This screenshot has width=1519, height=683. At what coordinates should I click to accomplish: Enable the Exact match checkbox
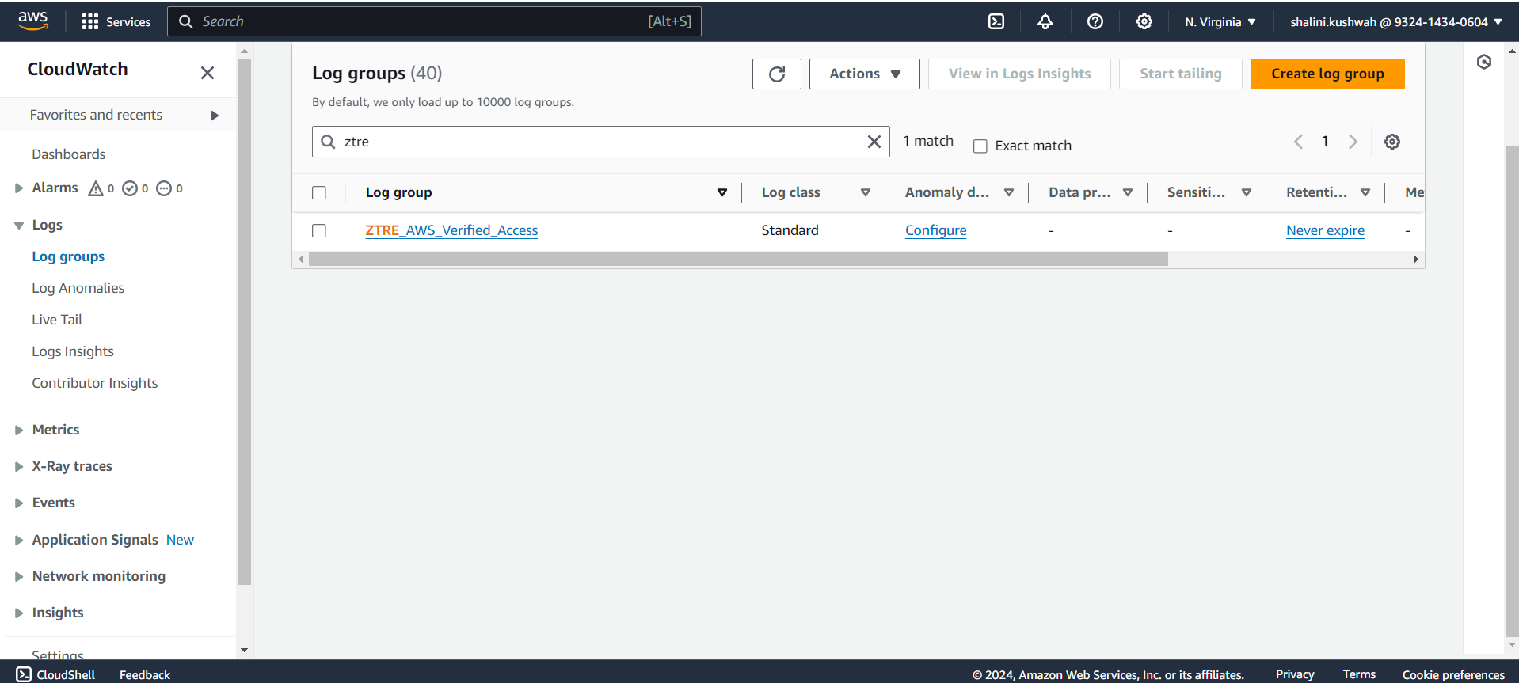tap(980, 146)
